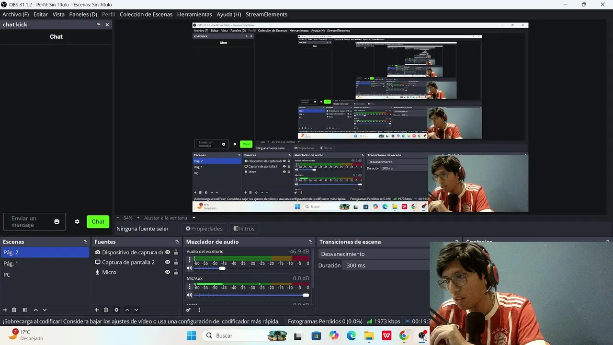Open Task View from taskbar
The width and height of the screenshot is (613, 345).
tap(298, 336)
